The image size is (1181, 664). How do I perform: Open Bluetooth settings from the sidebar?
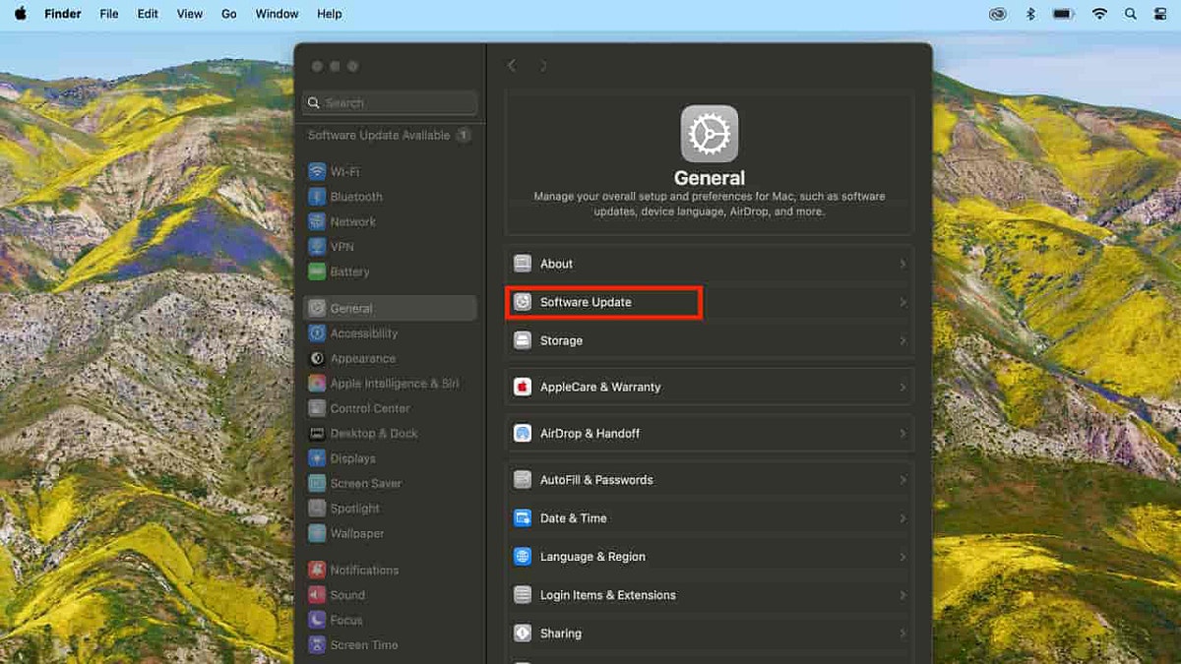(355, 196)
